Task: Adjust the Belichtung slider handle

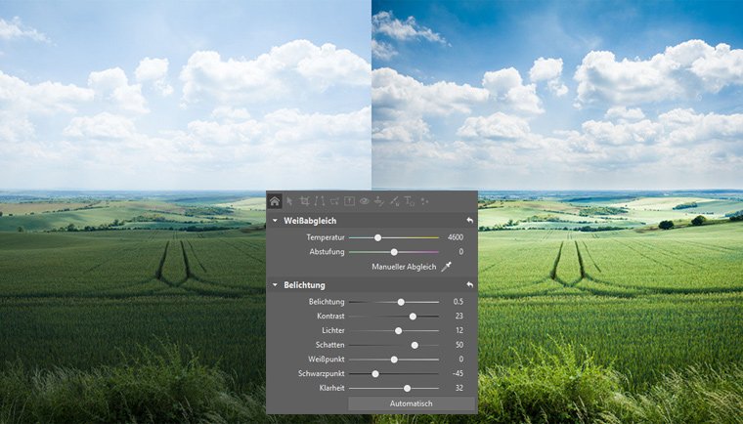Action: (401, 302)
